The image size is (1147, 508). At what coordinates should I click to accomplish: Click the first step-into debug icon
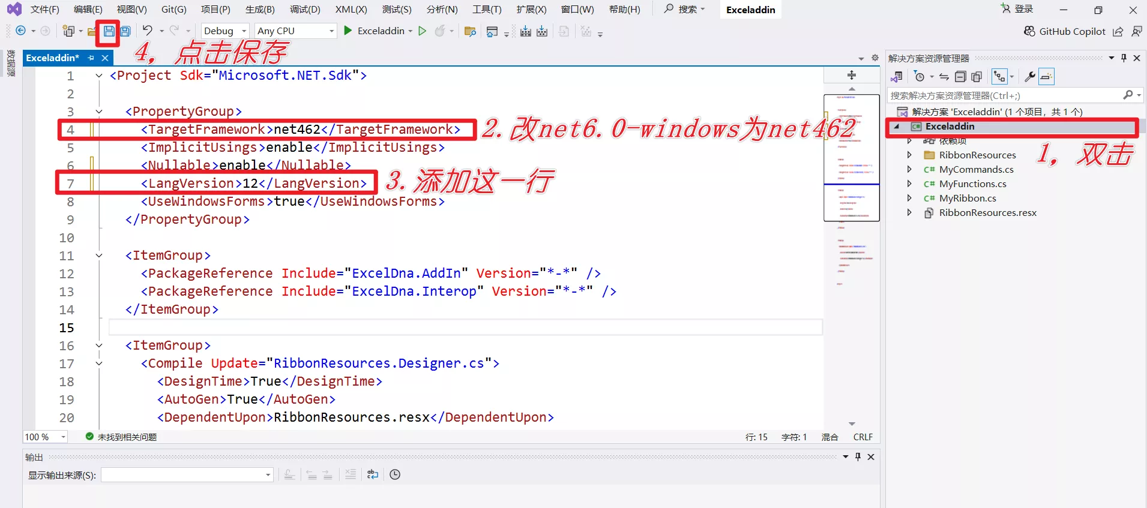point(526,31)
